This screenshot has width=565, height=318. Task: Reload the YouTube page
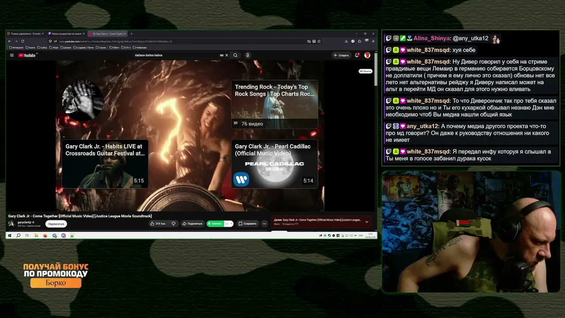(x=23, y=41)
